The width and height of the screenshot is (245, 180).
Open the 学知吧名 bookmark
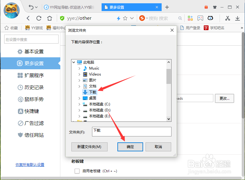tap(214, 28)
